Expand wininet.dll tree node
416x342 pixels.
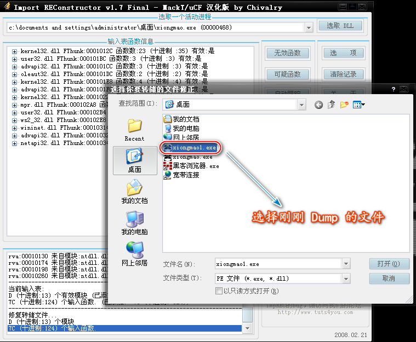pyautogui.click(x=15, y=128)
